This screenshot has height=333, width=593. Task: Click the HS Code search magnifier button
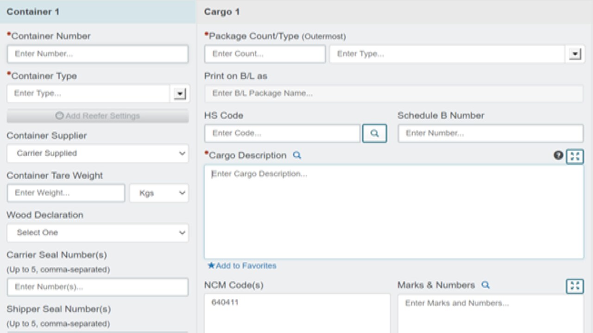(x=374, y=133)
